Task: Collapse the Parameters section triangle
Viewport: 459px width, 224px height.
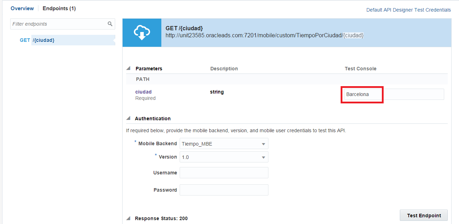Action: [x=128, y=68]
